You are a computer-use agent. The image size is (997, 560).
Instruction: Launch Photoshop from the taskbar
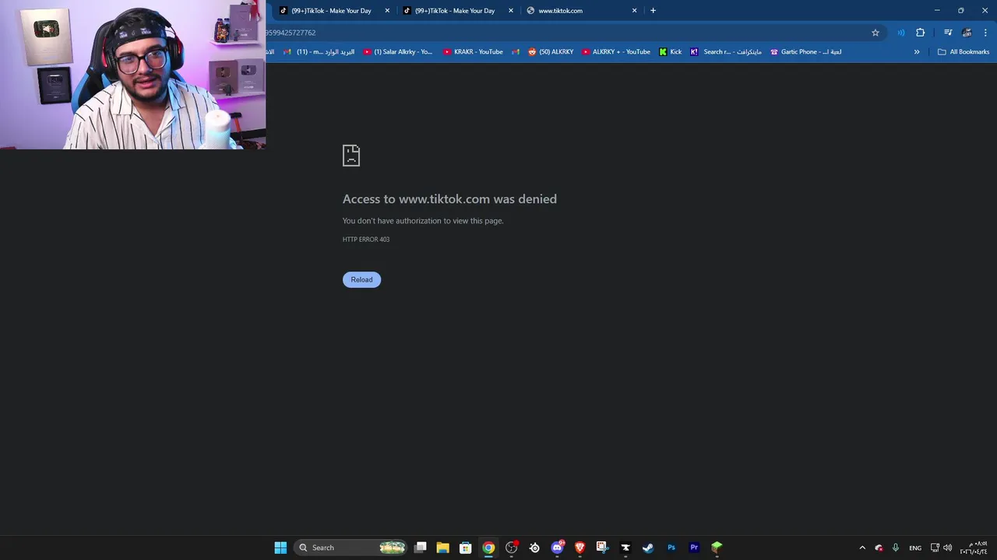671,548
